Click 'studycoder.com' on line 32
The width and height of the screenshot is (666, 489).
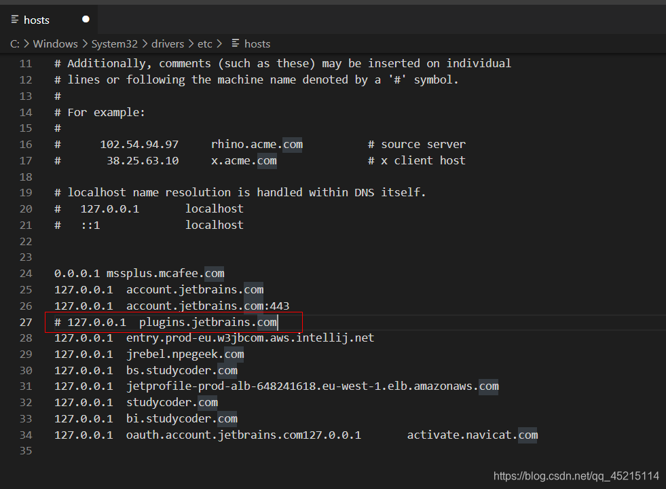(172, 402)
